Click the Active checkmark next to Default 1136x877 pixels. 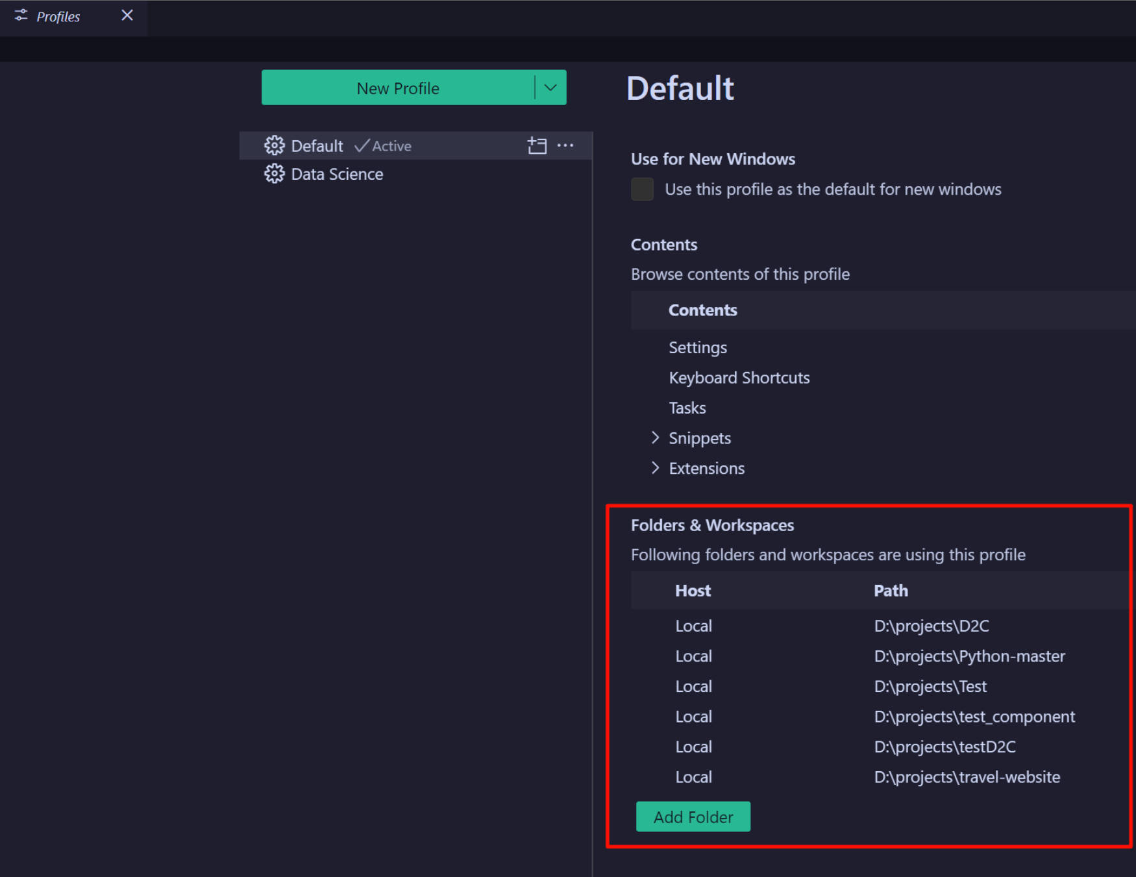coord(364,145)
